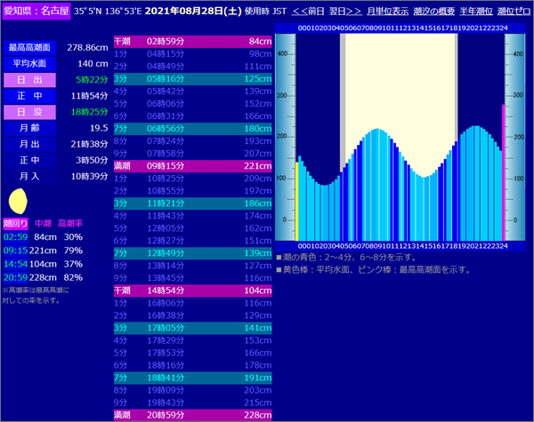Click the 5時22分 sunrise time
Viewport: 534px width, 422px height.
(92, 80)
